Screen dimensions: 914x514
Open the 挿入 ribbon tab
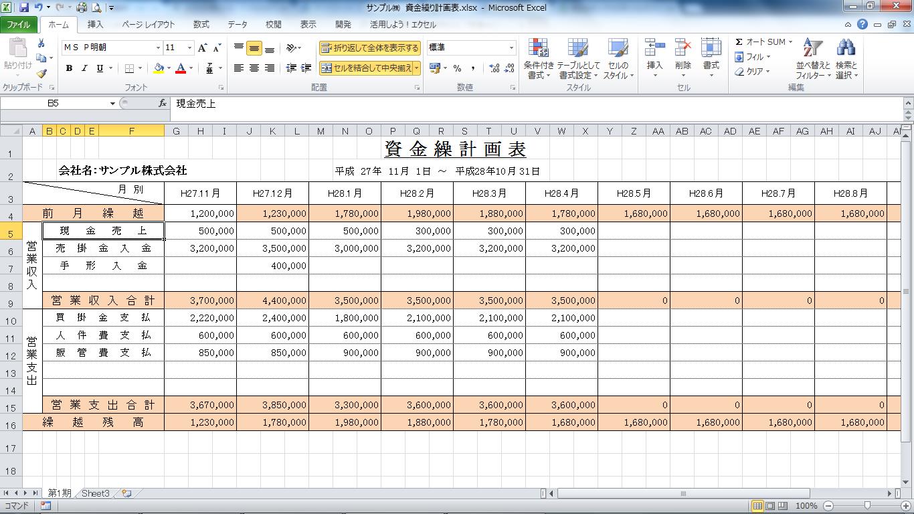point(96,25)
